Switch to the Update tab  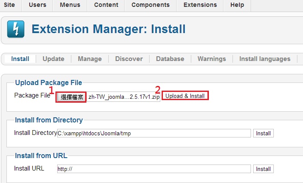tap(53, 59)
